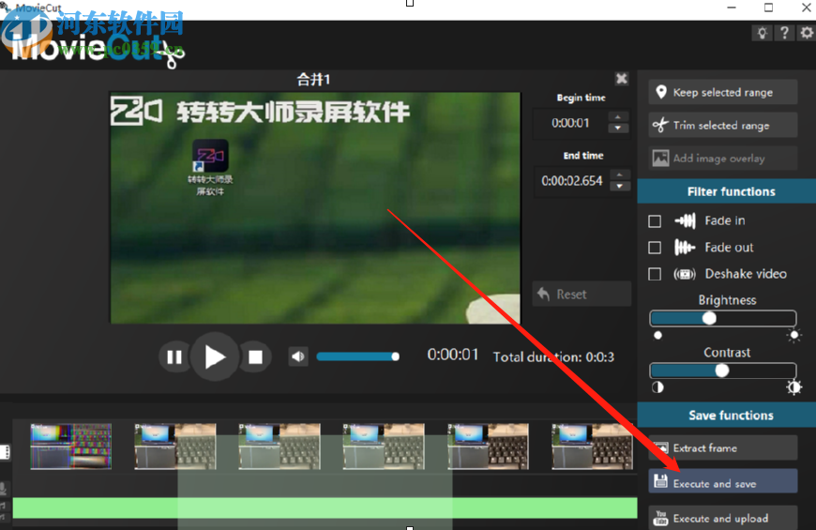Click the video preview area
This screenshot has height=530, width=816.
pyautogui.click(x=315, y=207)
